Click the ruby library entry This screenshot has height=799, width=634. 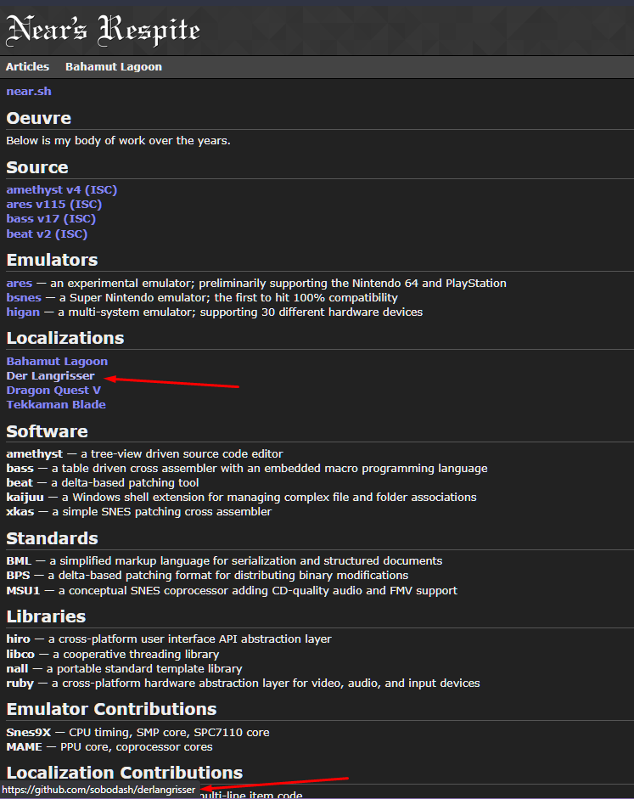(20, 684)
